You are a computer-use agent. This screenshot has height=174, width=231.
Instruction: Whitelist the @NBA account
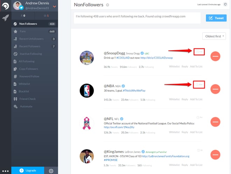[174, 99]
